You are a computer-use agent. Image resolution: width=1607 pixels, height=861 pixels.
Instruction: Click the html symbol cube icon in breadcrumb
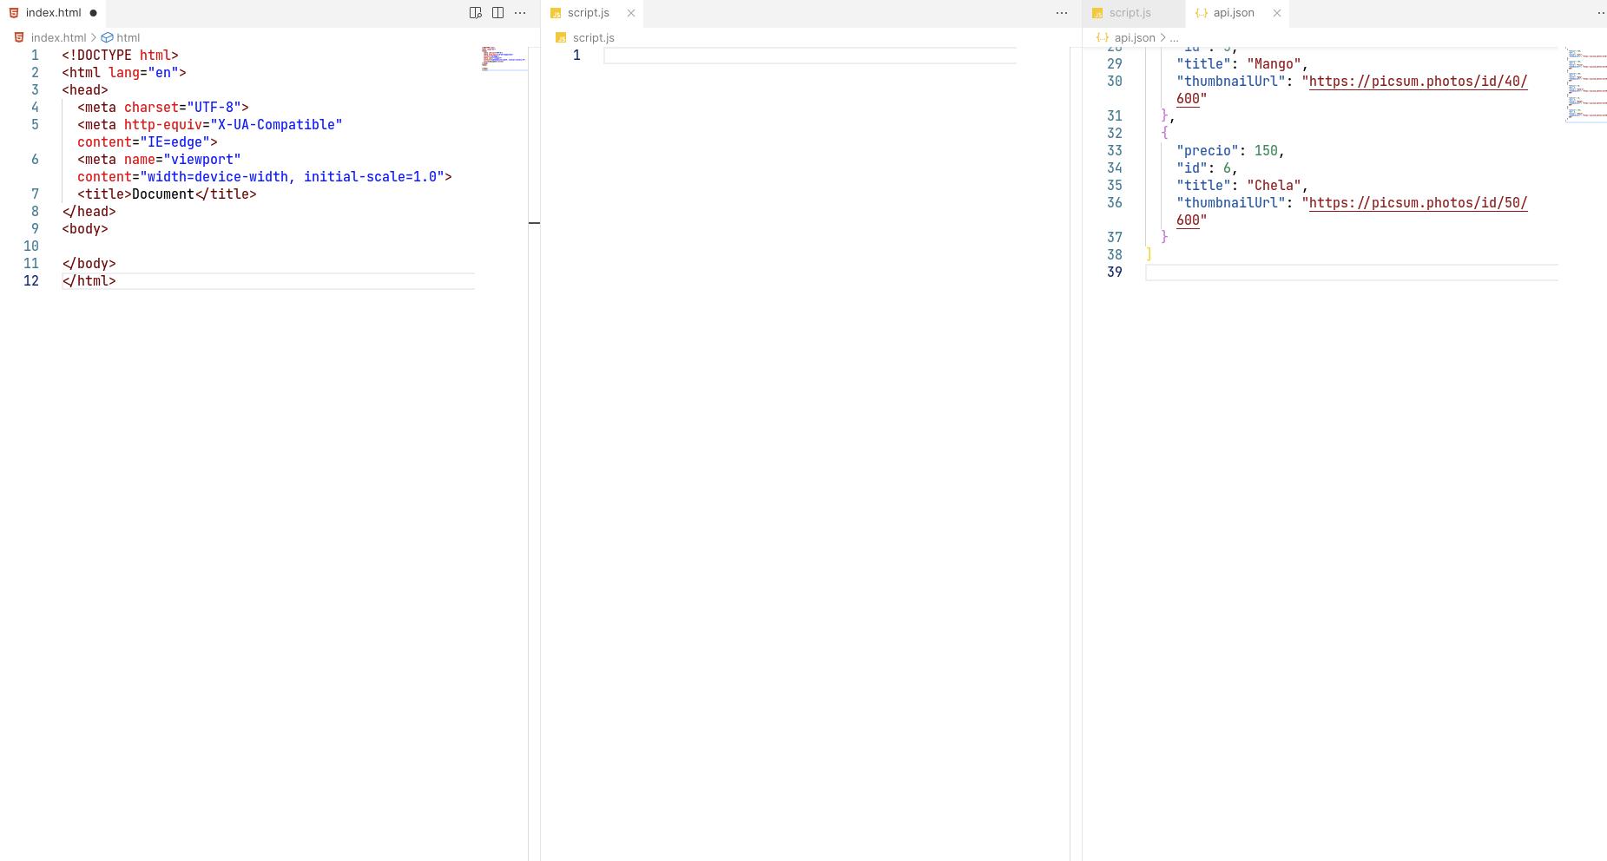point(108,37)
